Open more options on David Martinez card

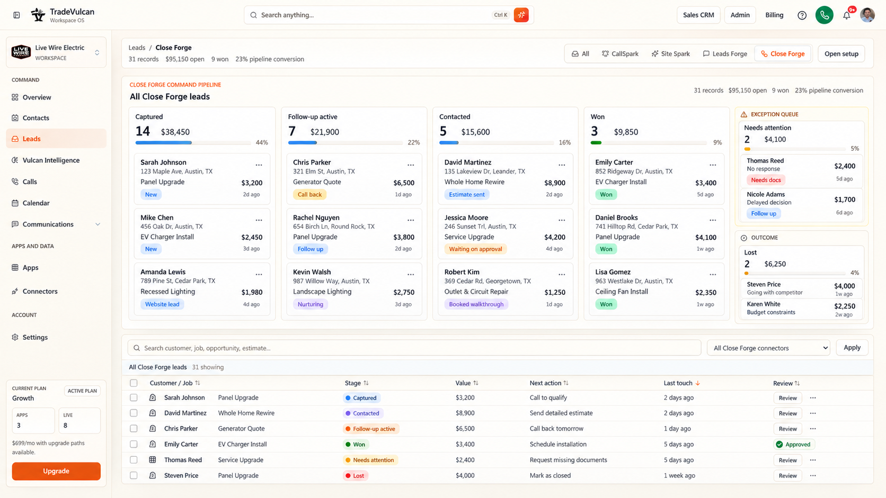click(562, 165)
